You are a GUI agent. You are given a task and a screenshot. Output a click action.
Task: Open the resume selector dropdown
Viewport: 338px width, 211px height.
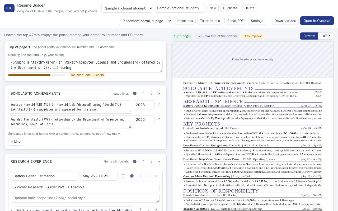click(127, 8)
